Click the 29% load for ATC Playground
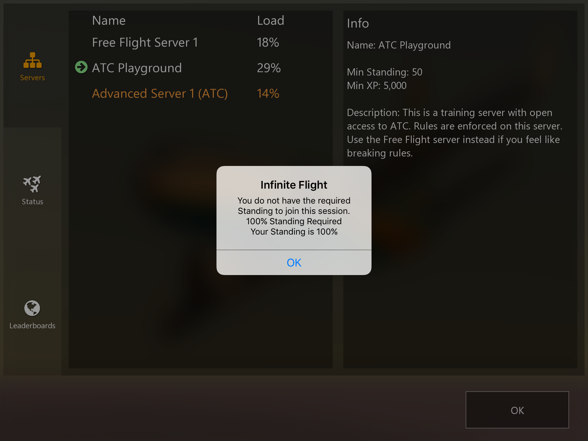 269,68
